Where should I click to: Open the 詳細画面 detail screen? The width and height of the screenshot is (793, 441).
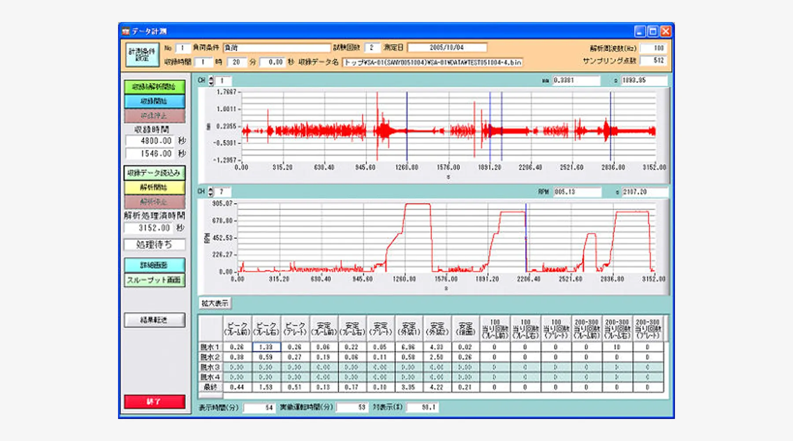[154, 265]
